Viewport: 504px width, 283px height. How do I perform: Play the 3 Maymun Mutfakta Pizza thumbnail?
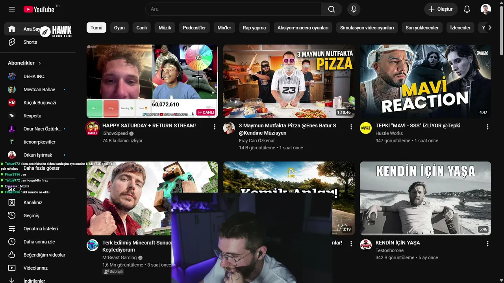(289, 81)
